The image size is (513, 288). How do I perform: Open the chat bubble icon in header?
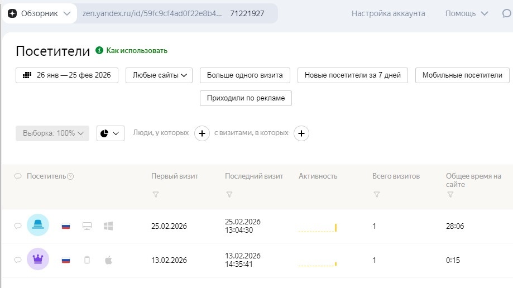click(x=507, y=13)
